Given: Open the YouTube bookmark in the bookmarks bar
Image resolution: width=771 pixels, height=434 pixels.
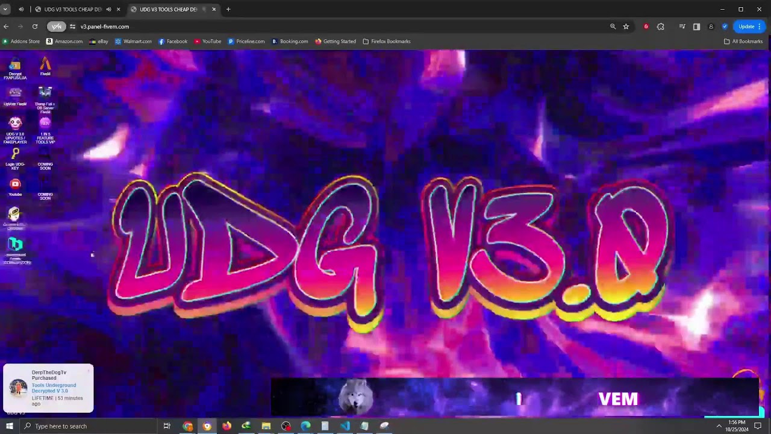Looking at the screenshot, I should click(207, 42).
